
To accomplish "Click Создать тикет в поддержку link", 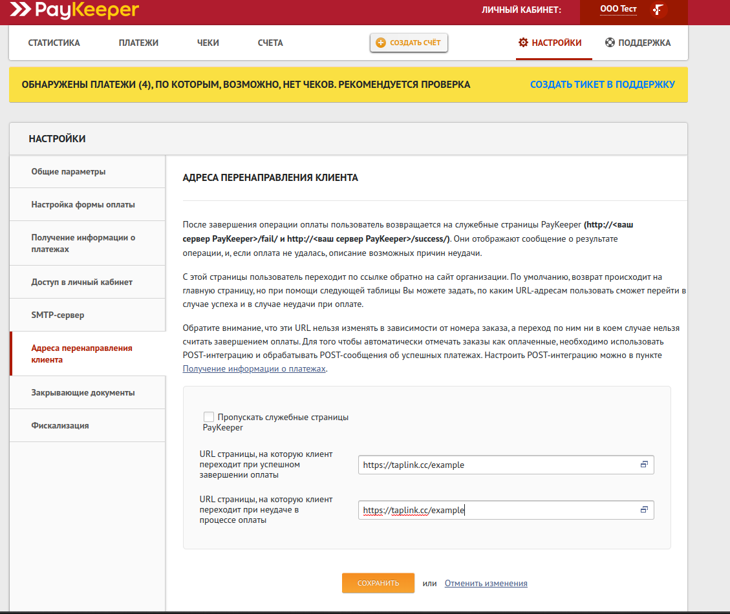I will point(603,85).
